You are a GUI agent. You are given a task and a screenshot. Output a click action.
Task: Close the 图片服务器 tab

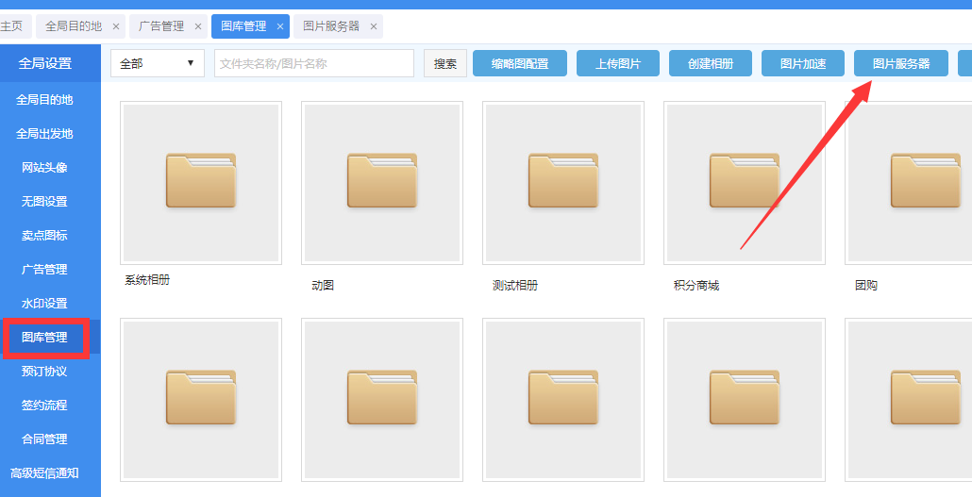[x=373, y=26]
